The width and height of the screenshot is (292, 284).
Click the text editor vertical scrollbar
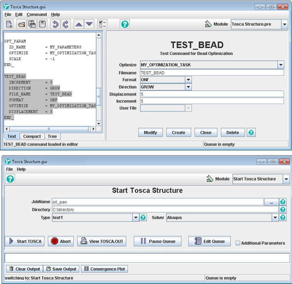click(x=99, y=96)
